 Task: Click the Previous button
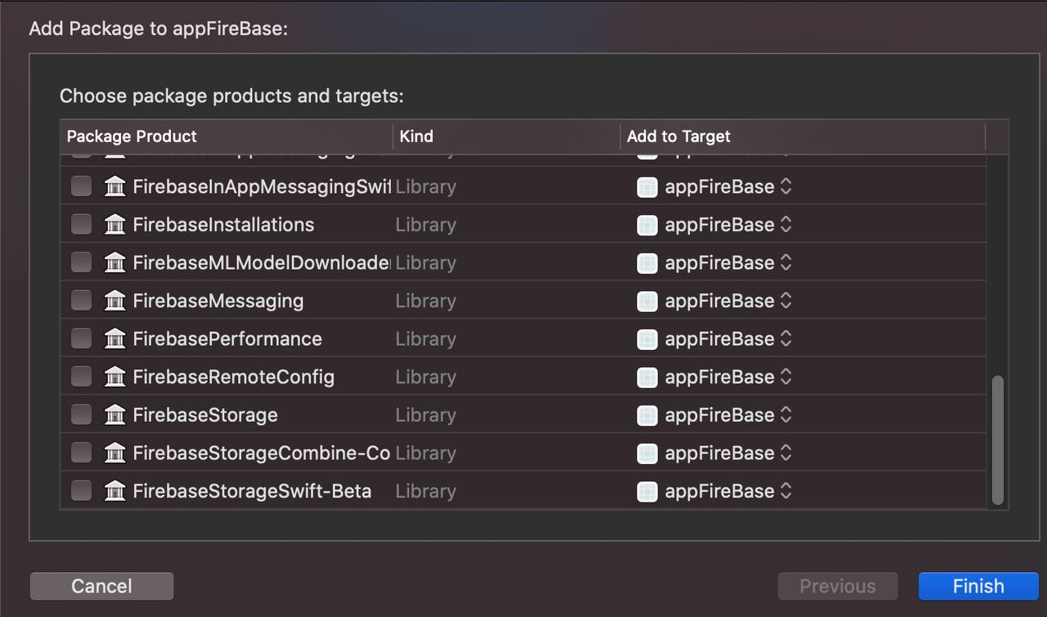[x=838, y=586]
